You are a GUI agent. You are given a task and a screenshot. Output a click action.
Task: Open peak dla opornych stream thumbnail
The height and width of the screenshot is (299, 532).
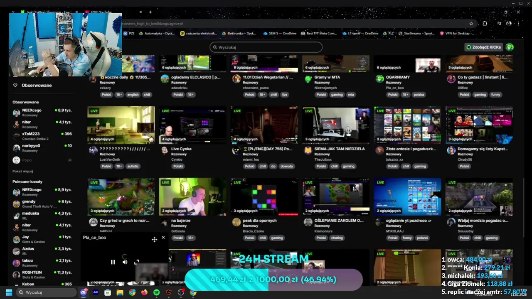264,197
